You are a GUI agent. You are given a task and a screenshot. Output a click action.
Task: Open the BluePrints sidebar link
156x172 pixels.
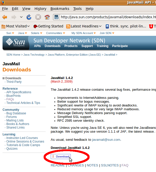[x=13, y=96]
